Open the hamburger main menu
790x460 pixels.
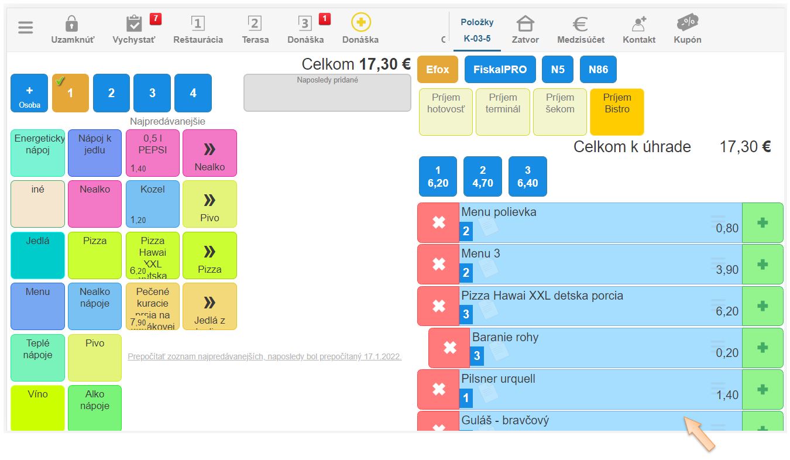tap(26, 28)
